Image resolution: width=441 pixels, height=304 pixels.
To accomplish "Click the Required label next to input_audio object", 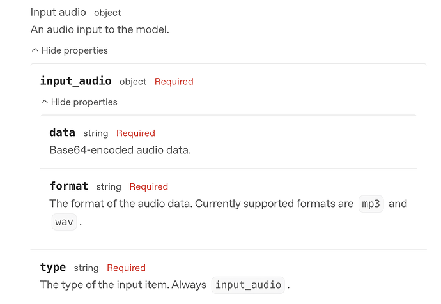I will (174, 82).
